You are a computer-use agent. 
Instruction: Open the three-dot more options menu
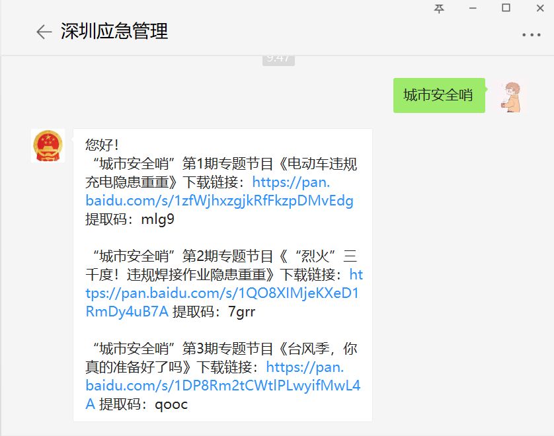coord(532,34)
